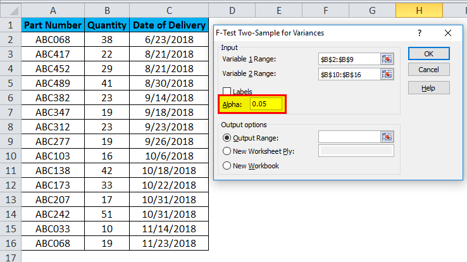Click the dialog help question mark icon

click(x=420, y=33)
